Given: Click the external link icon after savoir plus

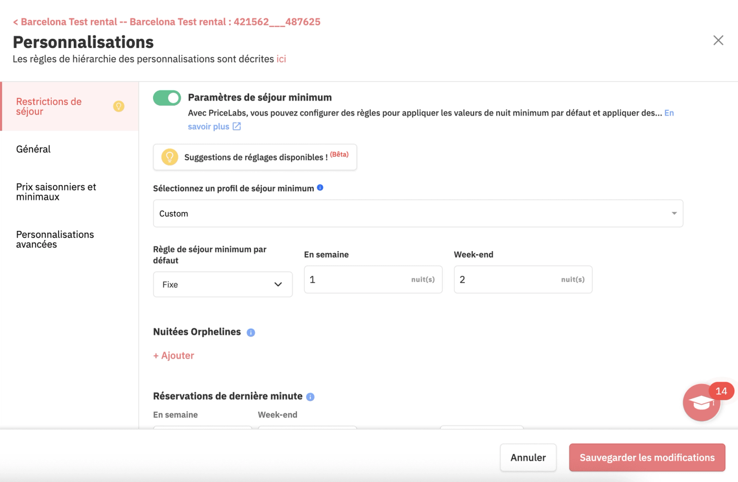Looking at the screenshot, I should (x=237, y=127).
